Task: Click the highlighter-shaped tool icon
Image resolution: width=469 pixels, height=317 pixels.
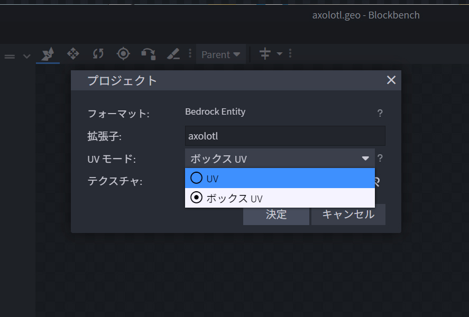Action: [x=173, y=54]
